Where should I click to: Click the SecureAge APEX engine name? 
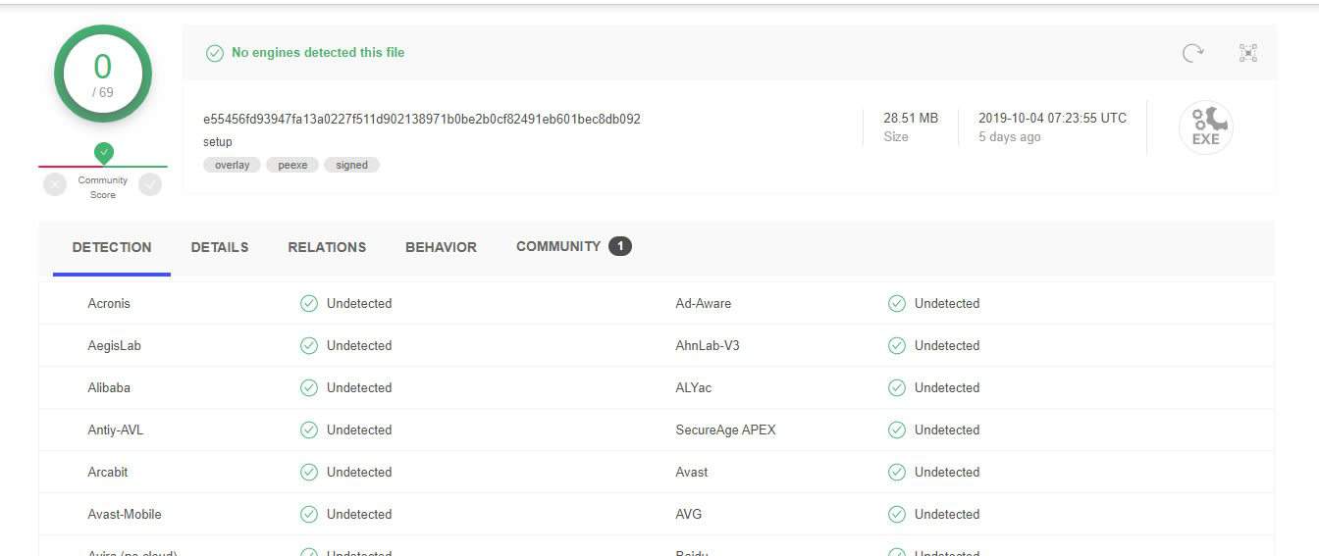[x=726, y=430]
